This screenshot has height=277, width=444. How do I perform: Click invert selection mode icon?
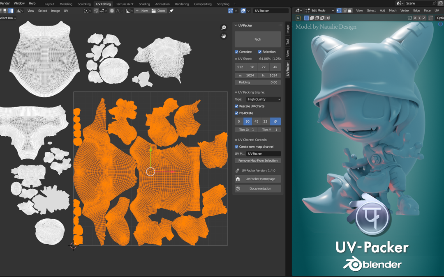[x=322, y=18]
